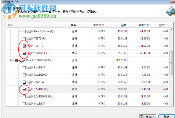
Task: Toggle the Disk 1 ST31000528AS checkbox
Action: (16, 60)
